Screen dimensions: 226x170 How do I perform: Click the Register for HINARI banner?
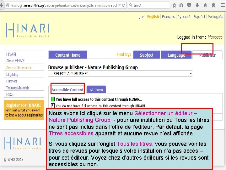(24, 110)
